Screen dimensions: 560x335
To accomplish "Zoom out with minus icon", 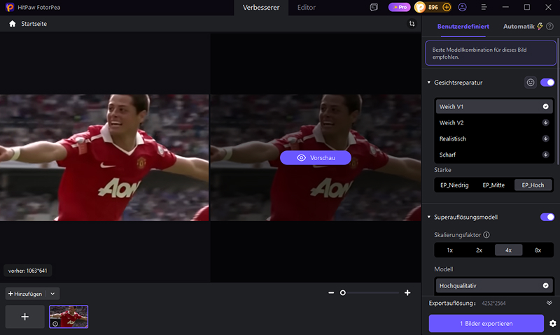I will [x=331, y=293].
